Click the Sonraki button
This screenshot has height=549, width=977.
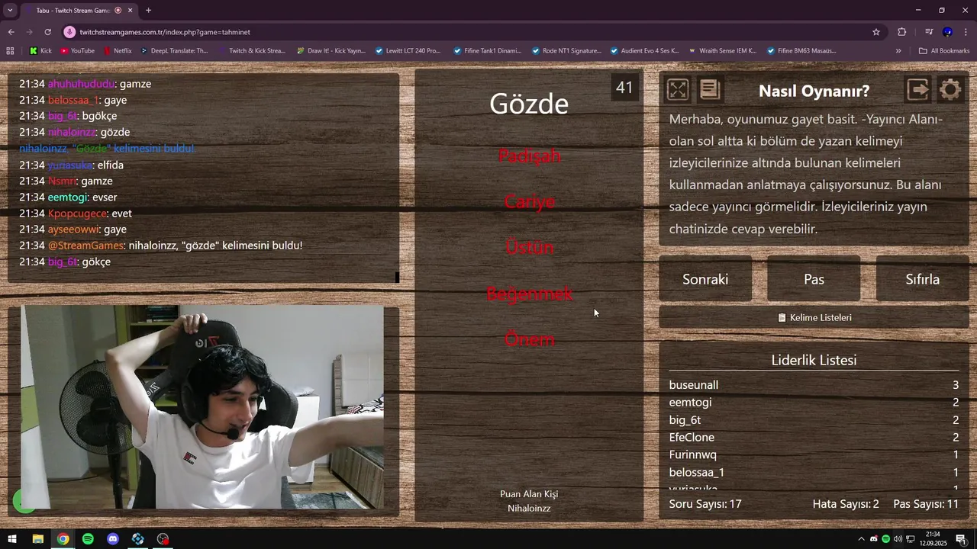pos(705,279)
